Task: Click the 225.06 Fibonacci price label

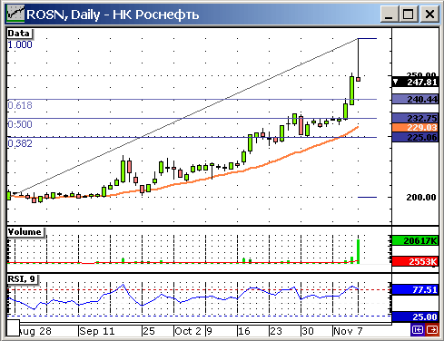Action: tap(415, 137)
